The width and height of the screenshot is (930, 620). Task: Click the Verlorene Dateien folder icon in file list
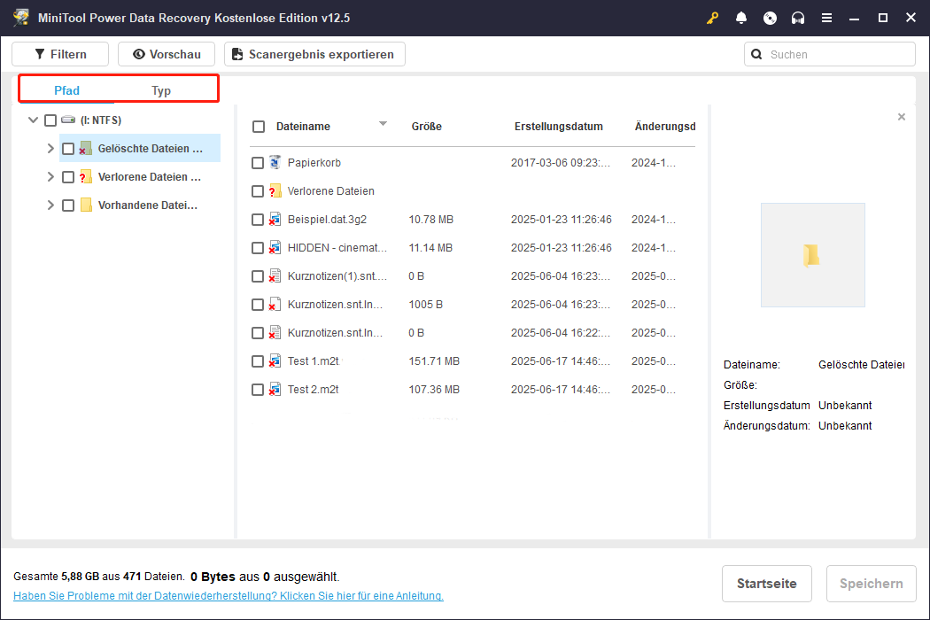[x=275, y=190]
